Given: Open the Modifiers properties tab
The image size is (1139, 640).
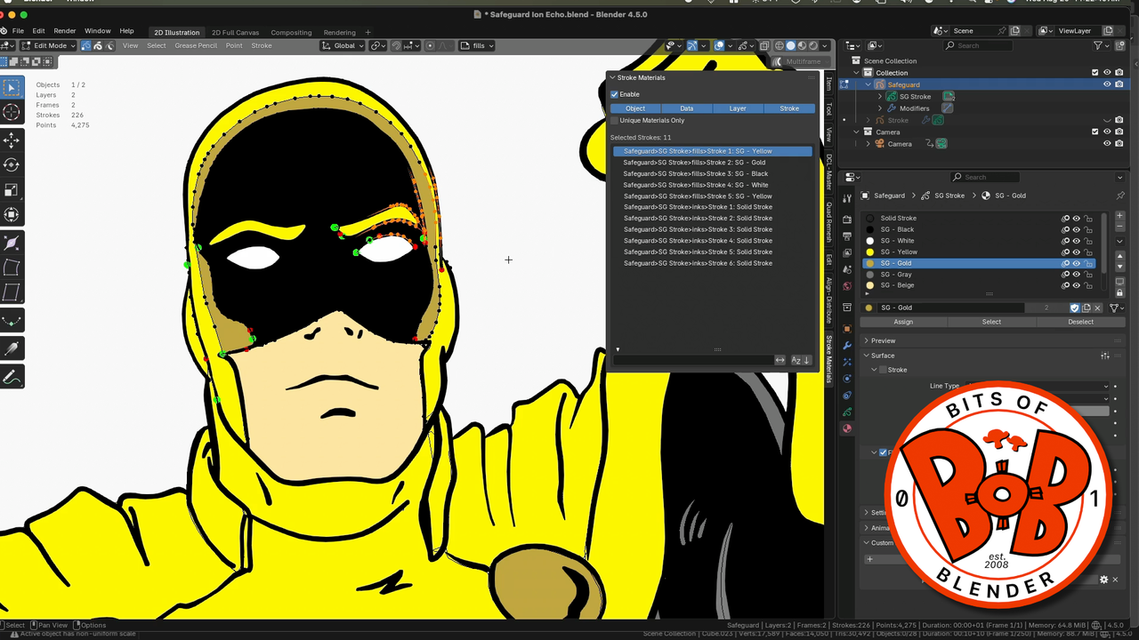Looking at the screenshot, I should click(x=846, y=345).
